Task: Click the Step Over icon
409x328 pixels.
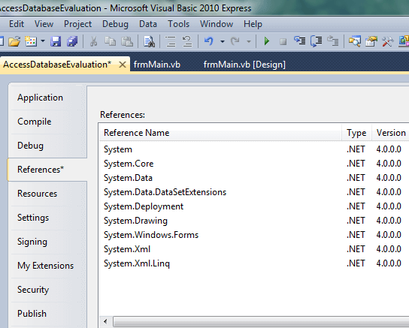Action: pyautogui.click(x=316, y=41)
